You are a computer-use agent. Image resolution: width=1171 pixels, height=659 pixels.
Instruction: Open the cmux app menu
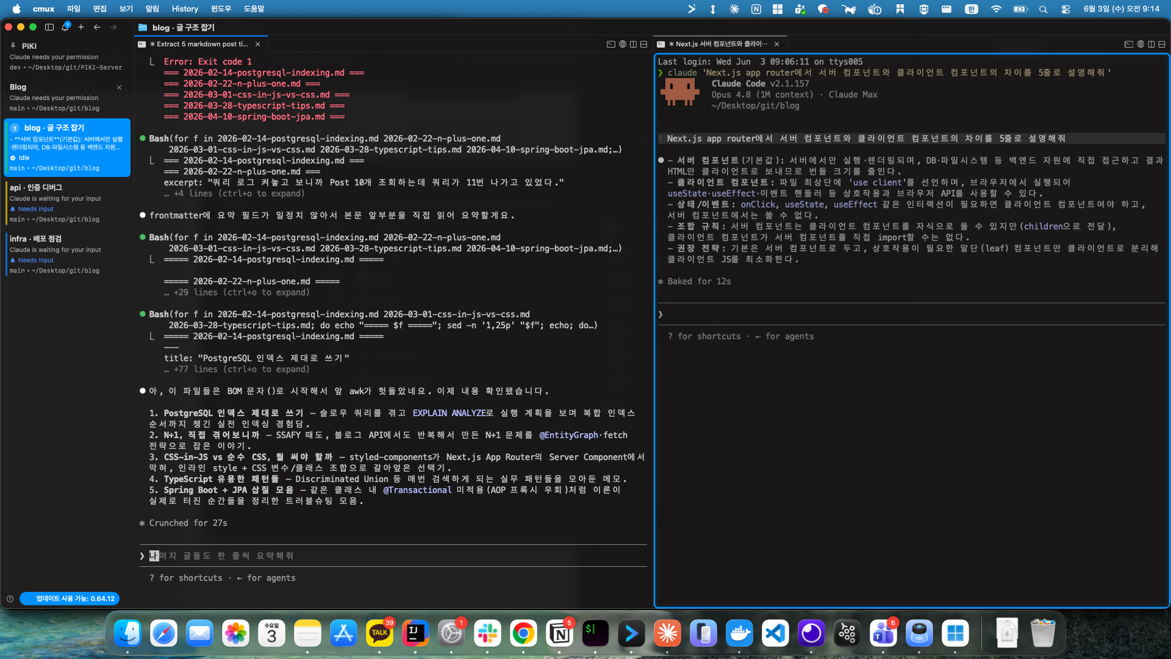pyautogui.click(x=43, y=9)
